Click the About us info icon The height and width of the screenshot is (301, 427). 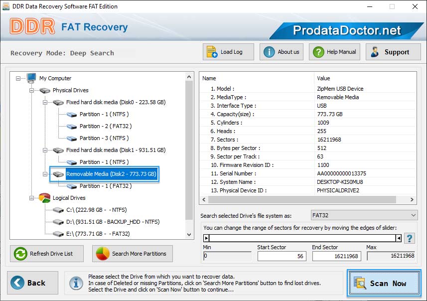(269, 52)
